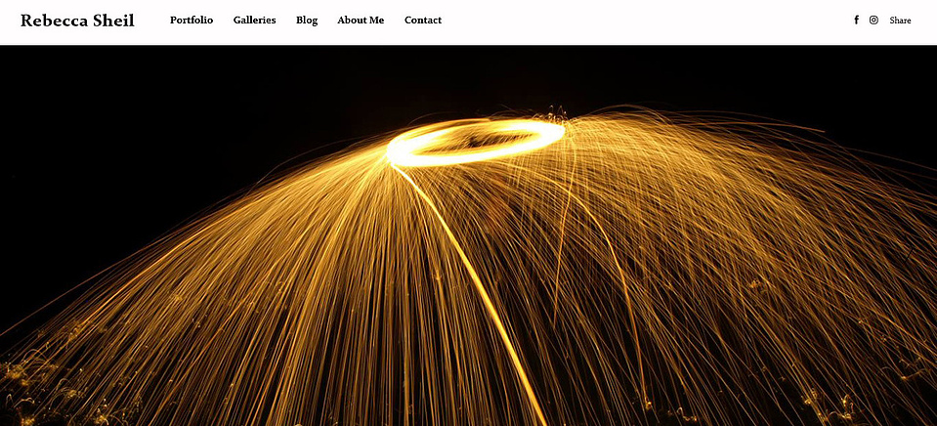Select the Contact menu item
937x426 pixels.
coord(423,20)
